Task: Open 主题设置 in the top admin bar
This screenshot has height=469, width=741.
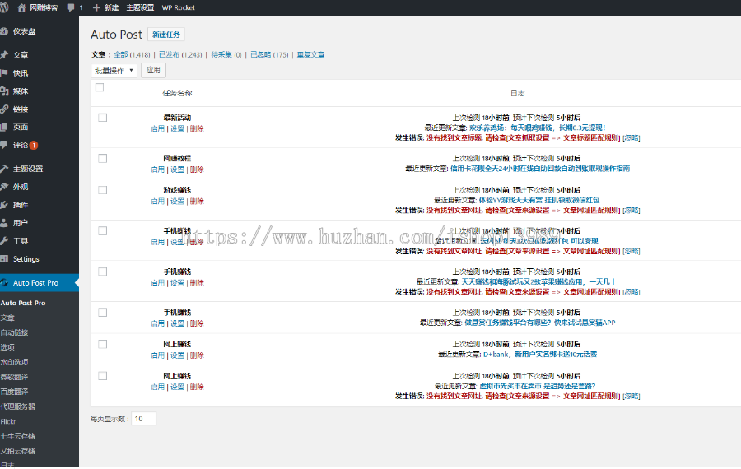Action: pos(140,7)
